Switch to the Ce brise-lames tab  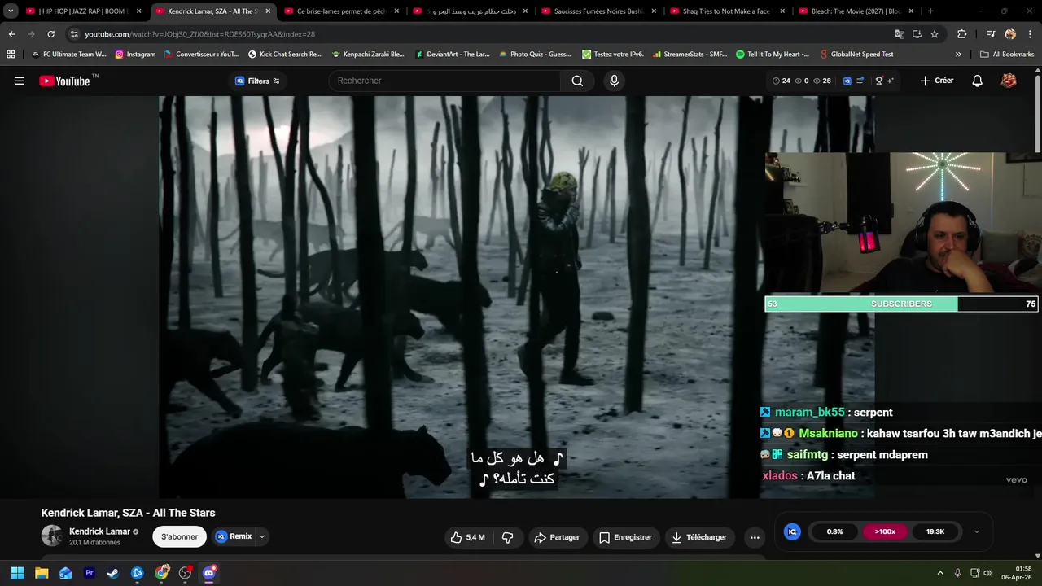point(340,11)
